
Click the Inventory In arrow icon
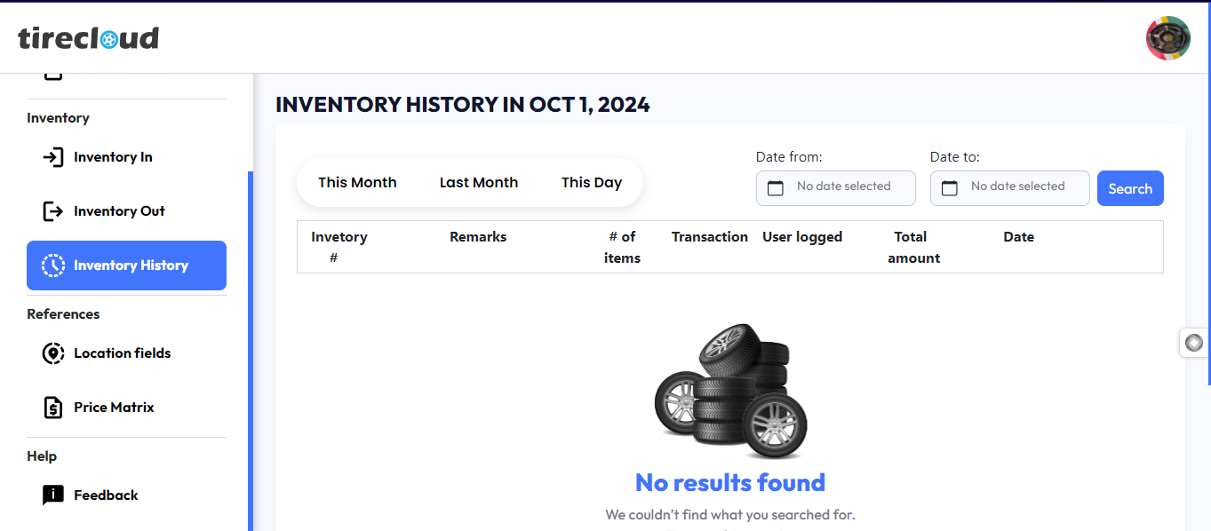tap(53, 157)
